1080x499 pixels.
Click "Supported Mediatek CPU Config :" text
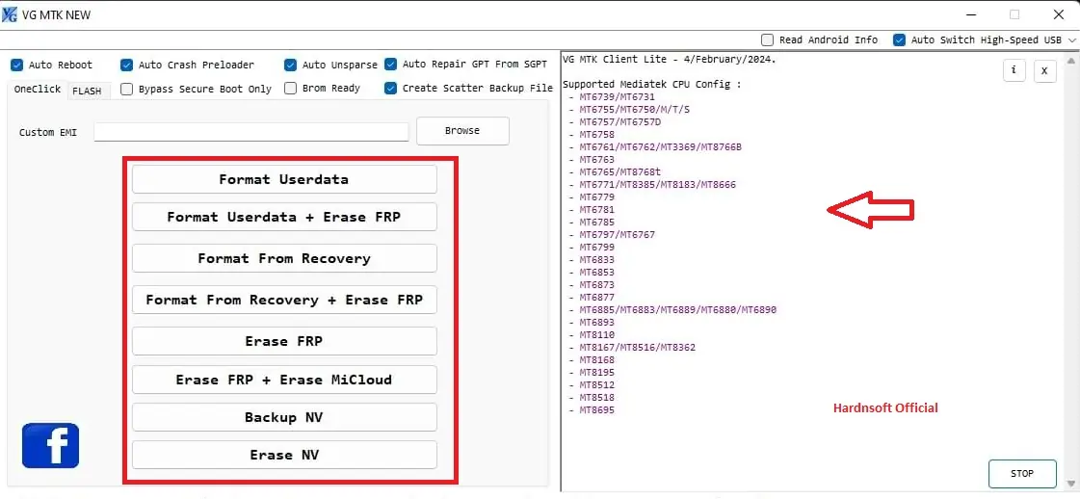652,85
